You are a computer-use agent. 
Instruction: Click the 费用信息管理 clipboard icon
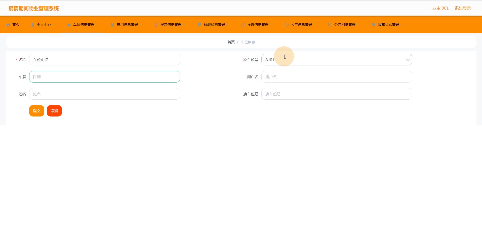pyautogui.click(x=112, y=25)
